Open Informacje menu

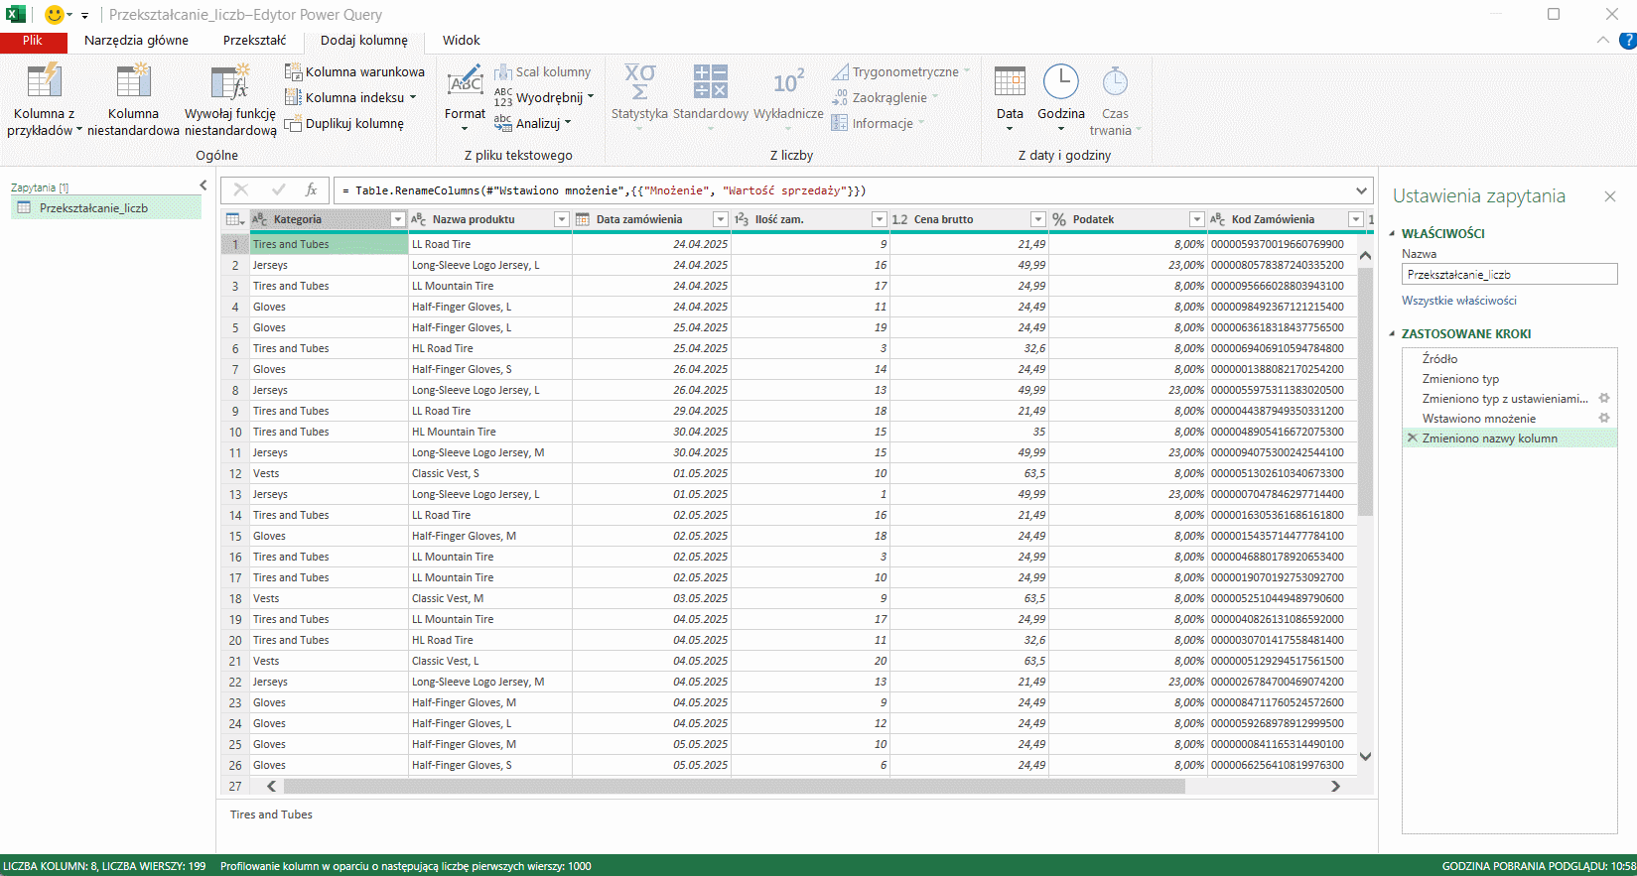tap(878, 123)
